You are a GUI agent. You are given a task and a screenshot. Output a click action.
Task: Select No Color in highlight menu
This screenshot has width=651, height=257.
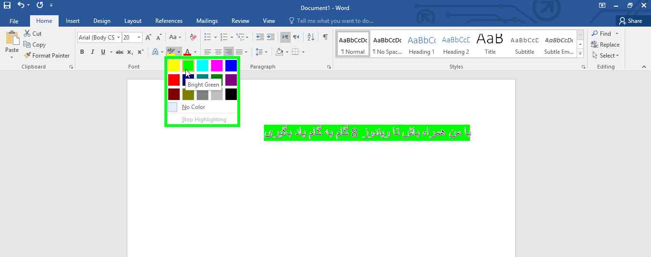193,107
